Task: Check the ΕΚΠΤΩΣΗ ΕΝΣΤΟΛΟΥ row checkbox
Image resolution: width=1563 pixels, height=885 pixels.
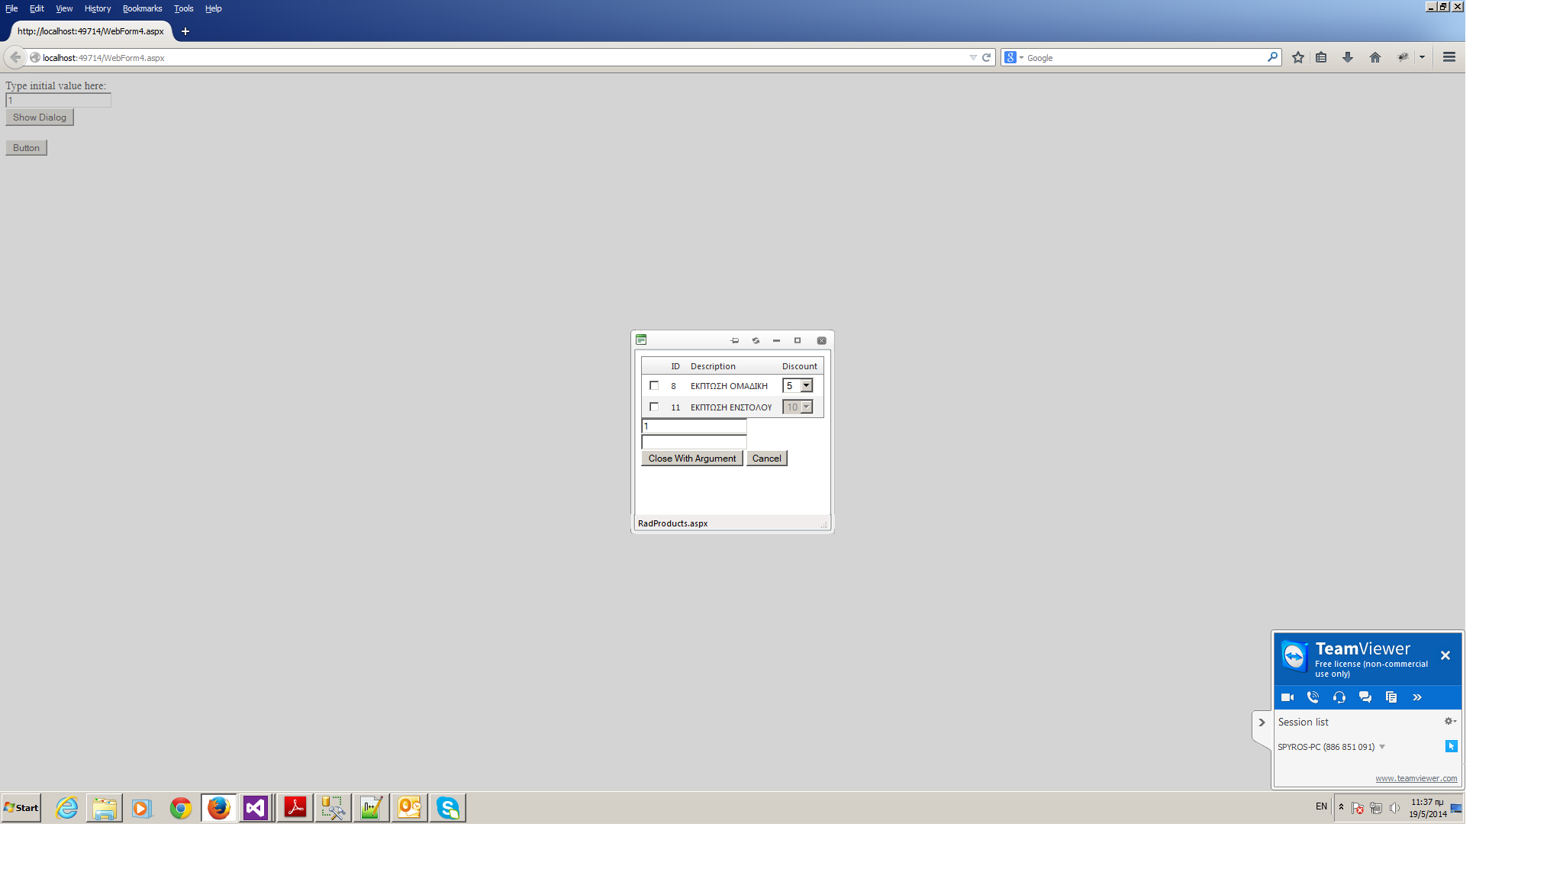Action: pyautogui.click(x=654, y=407)
